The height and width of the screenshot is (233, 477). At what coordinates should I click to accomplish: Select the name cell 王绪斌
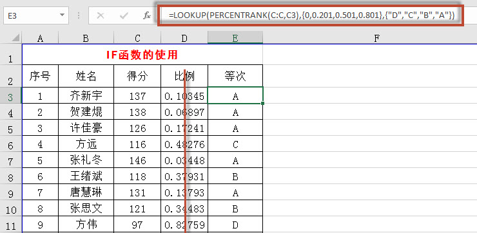coord(86,176)
